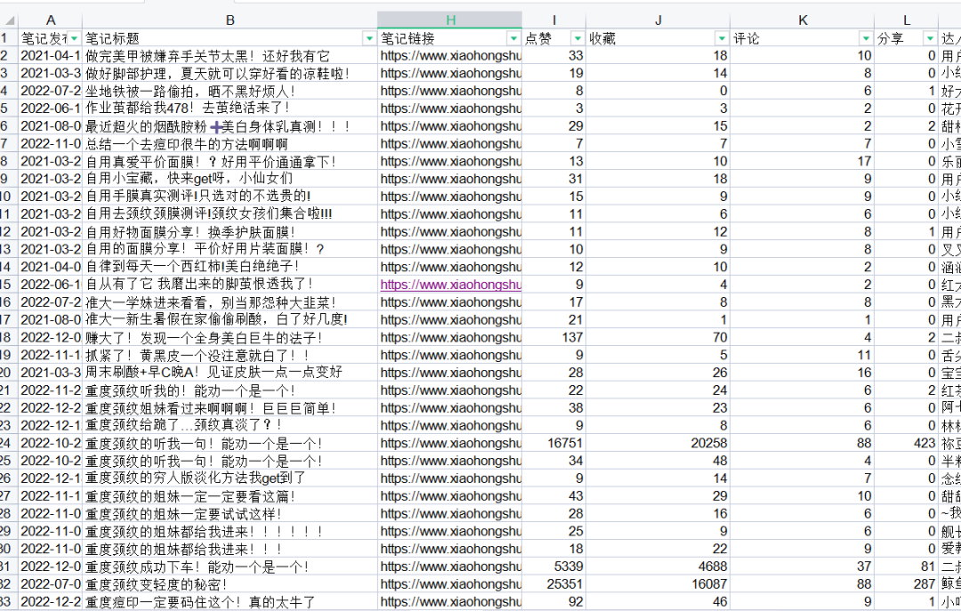
Task: Click likes value 137
Action: click(554, 338)
